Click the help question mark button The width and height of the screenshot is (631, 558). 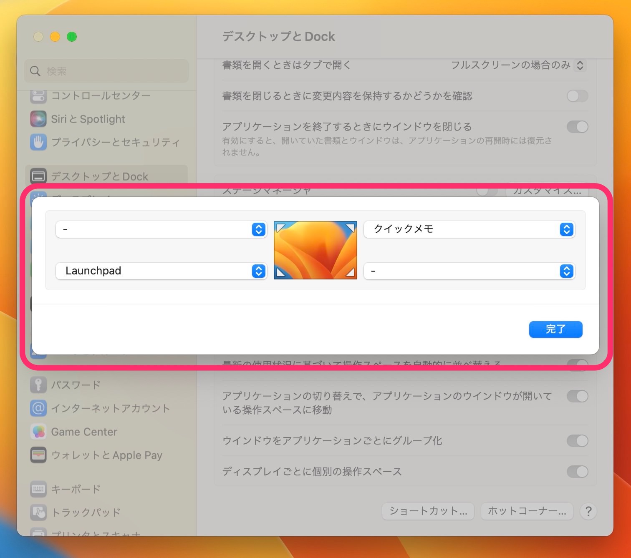click(588, 511)
